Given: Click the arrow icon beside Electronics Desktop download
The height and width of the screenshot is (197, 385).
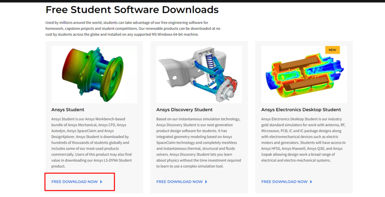Looking at the screenshot, I should coord(311,182).
